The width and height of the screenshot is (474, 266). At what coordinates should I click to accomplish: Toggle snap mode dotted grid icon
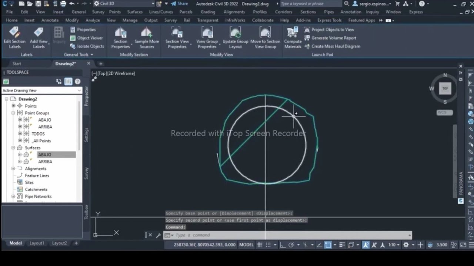[x=268, y=245]
